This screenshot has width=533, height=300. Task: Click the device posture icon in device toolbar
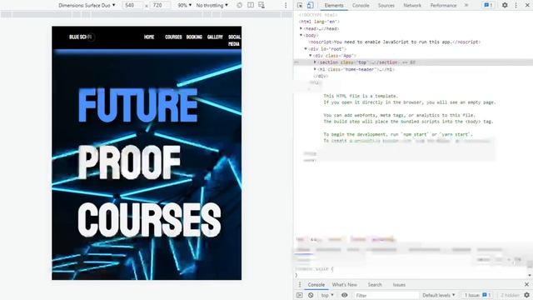click(262, 6)
